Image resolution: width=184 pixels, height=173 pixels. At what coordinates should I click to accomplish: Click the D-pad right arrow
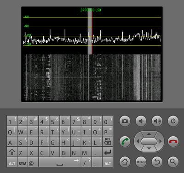[x=161, y=141]
